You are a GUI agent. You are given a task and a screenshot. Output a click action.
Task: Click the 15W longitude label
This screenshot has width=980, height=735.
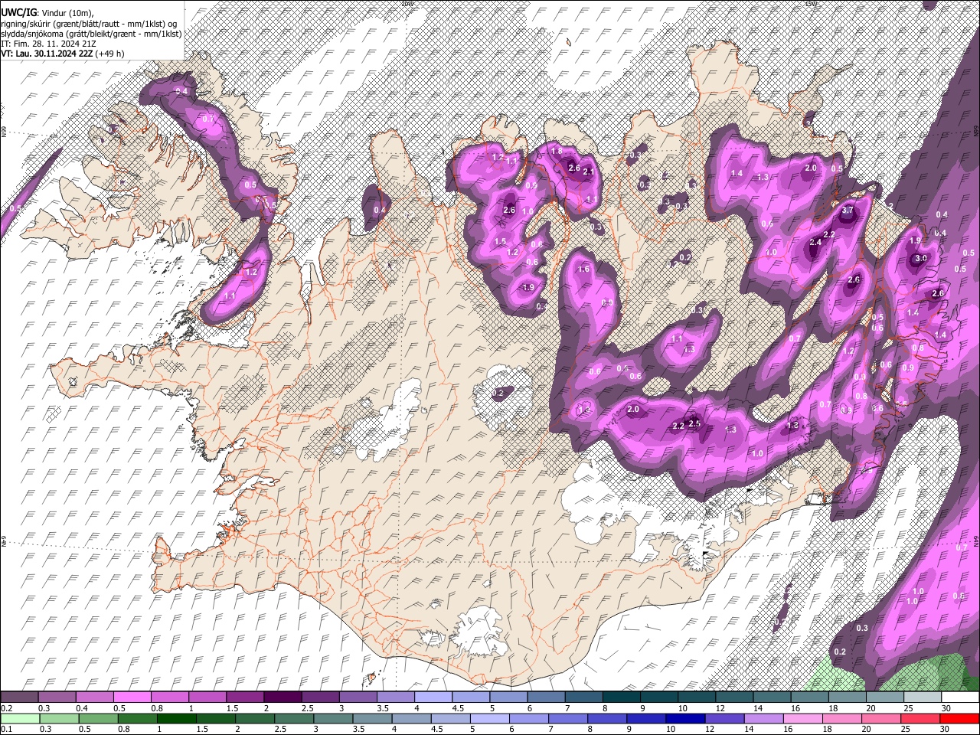(811, 4)
